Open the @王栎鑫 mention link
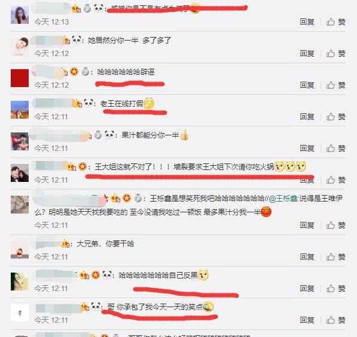This screenshot has width=357, height=337. (283, 199)
